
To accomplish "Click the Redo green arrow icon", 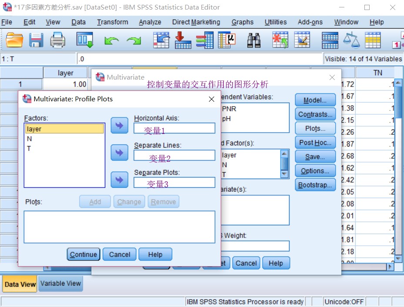I will point(134,41).
